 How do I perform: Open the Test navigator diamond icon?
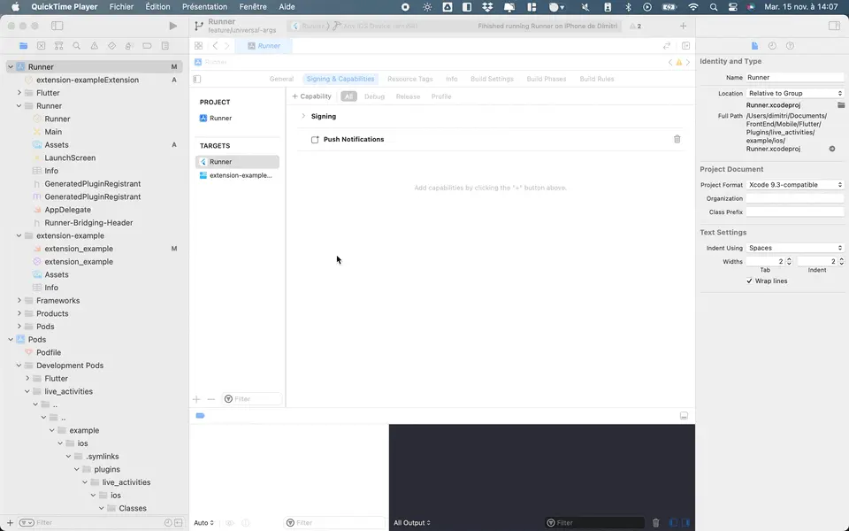[111, 46]
